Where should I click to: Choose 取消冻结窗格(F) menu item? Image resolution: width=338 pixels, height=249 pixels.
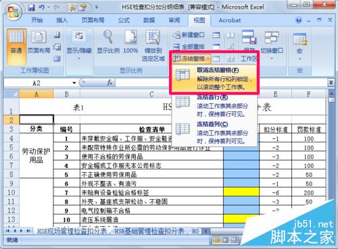pyautogui.click(x=214, y=78)
